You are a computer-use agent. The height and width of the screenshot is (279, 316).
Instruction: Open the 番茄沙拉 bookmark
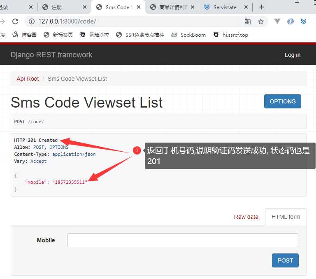pos(94,35)
